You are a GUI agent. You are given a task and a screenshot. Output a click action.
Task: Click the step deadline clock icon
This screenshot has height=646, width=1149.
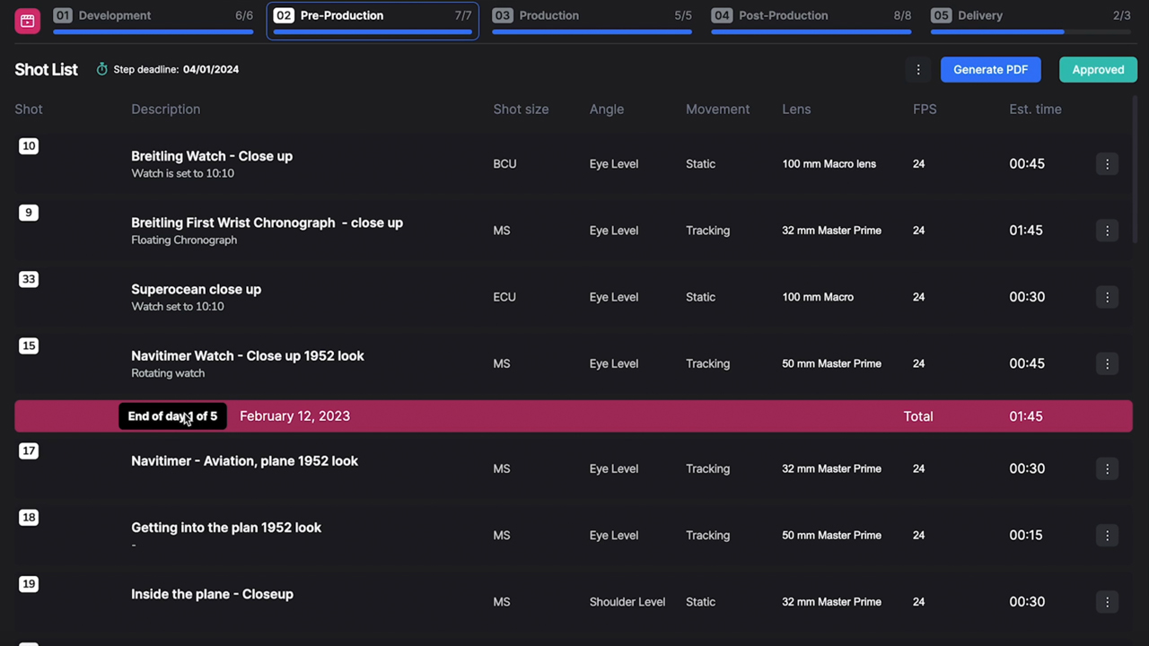101,69
